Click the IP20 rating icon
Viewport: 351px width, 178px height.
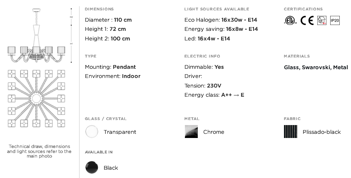click(335, 20)
